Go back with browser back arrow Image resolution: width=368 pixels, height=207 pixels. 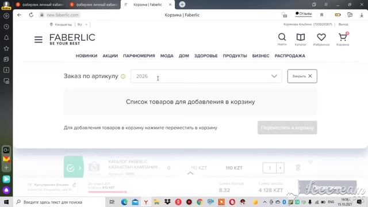coord(19,15)
